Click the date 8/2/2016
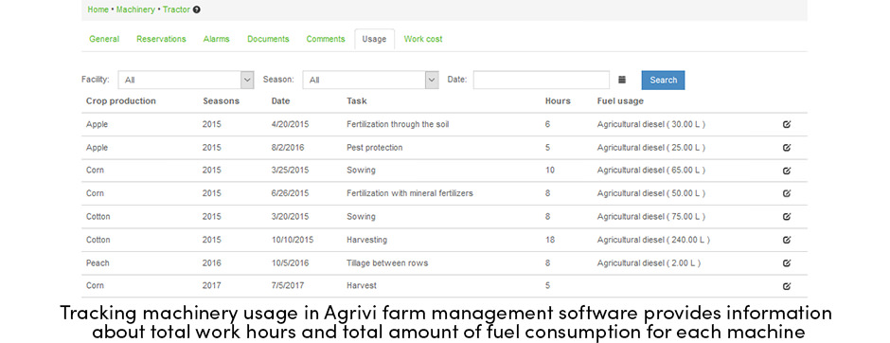 click(288, 148)
